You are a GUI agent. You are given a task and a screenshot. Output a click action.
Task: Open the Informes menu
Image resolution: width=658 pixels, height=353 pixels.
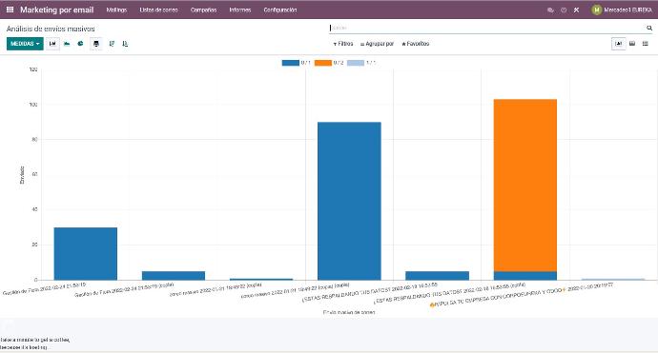click(x=240, y=10)
